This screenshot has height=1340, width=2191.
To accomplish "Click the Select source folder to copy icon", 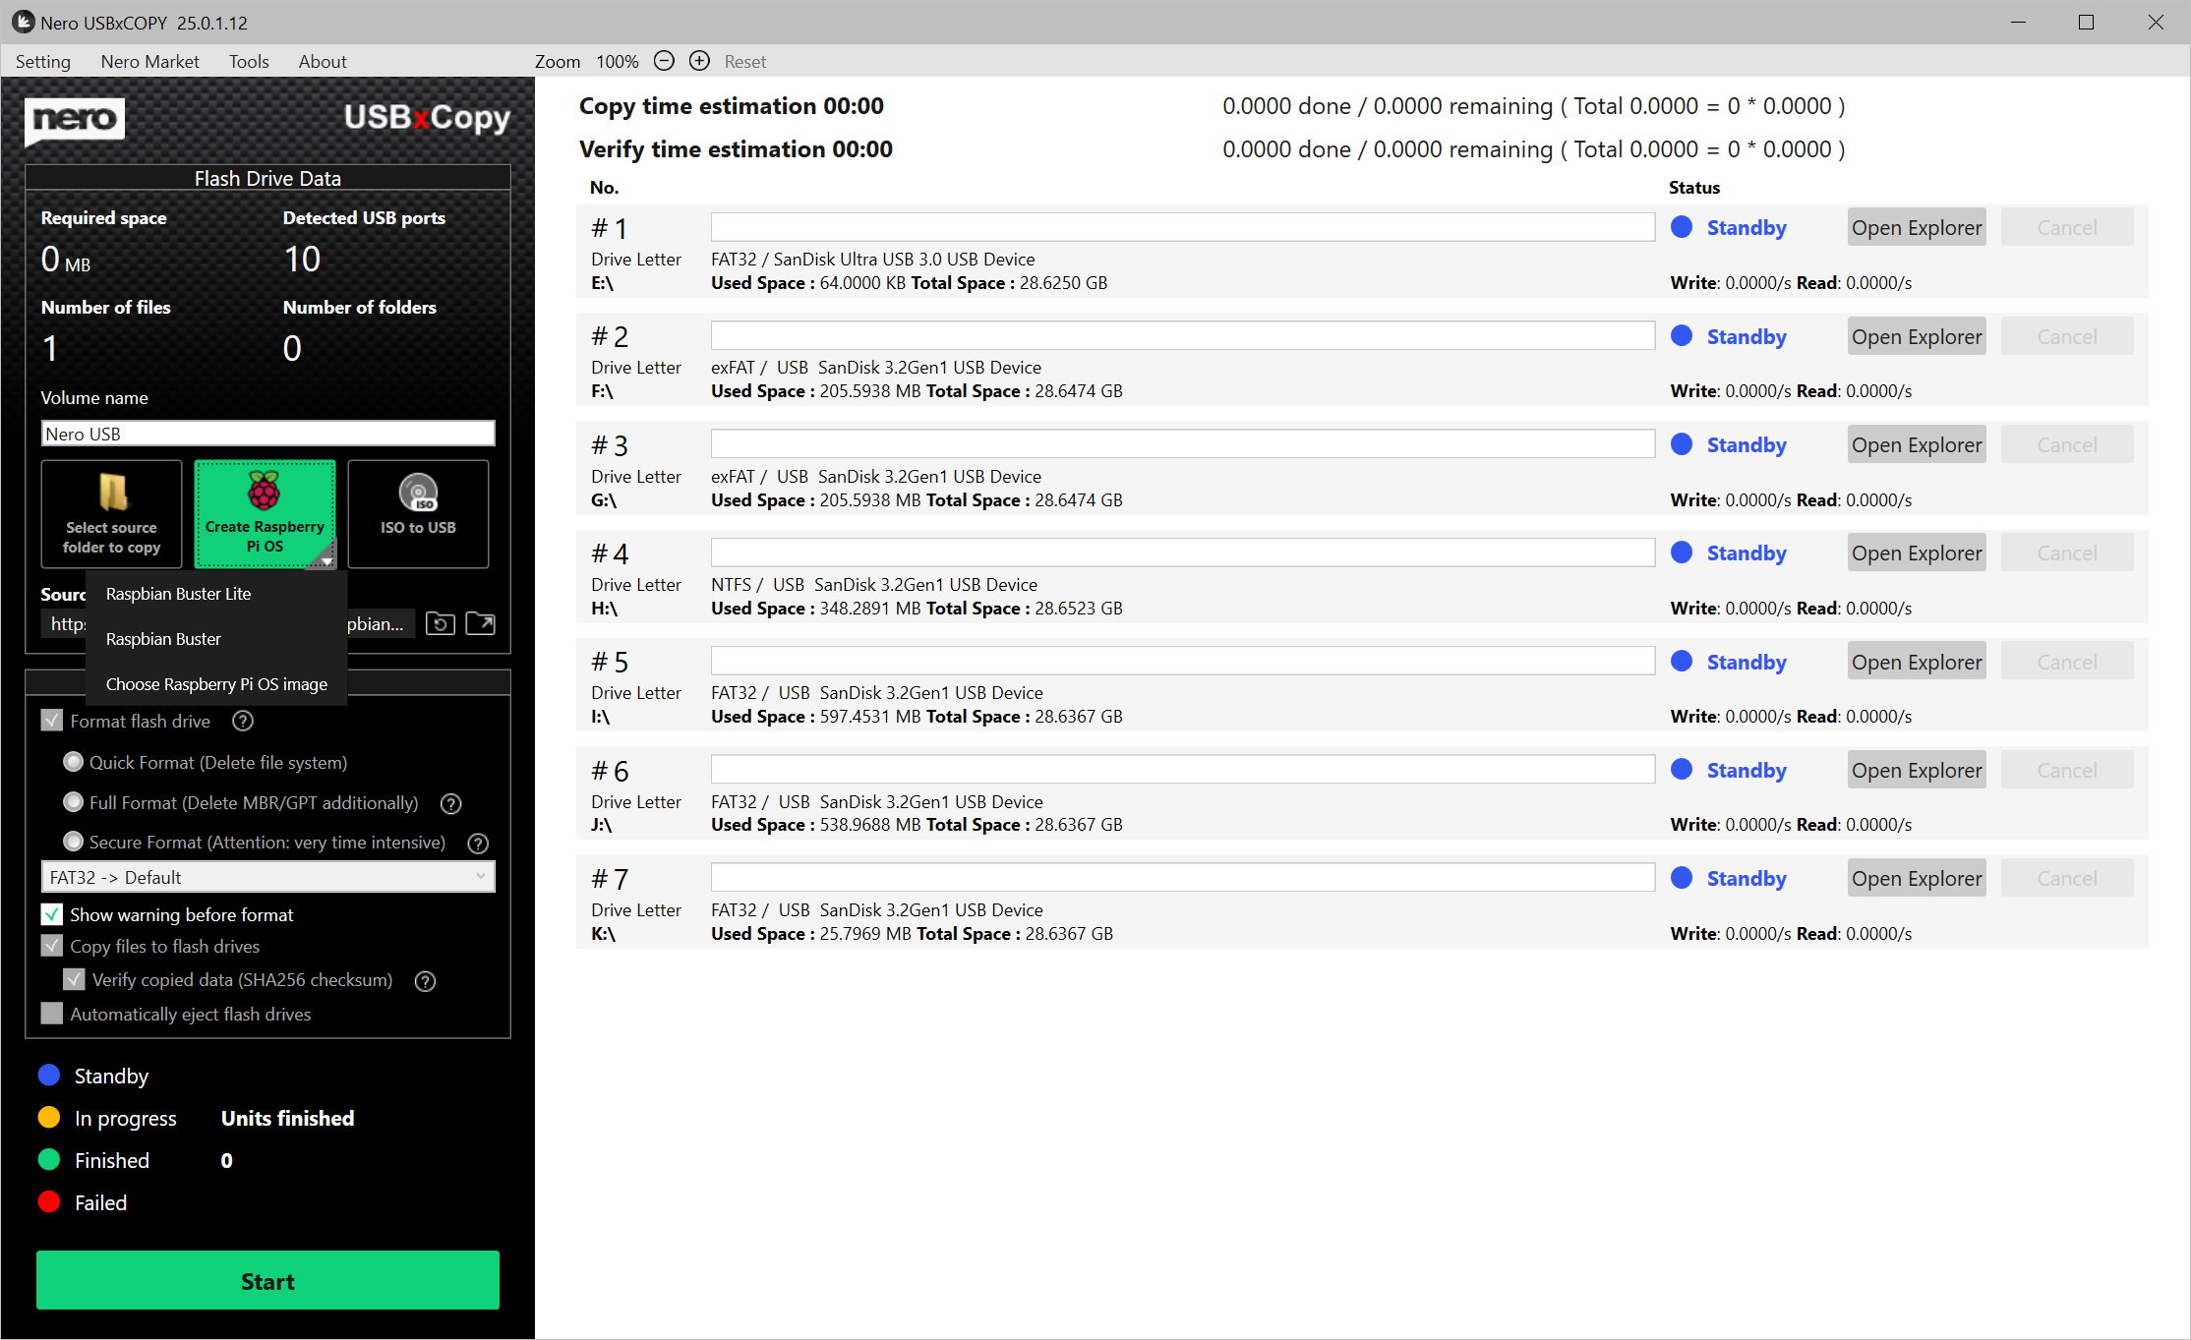I will [112, 514].
